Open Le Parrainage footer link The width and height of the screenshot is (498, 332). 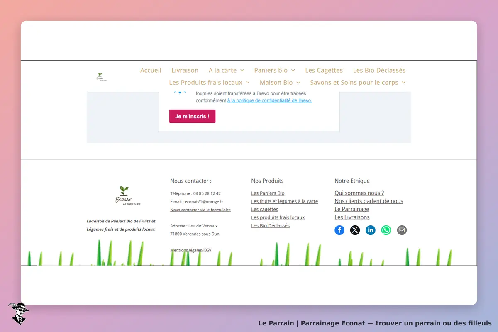pyautogui.click(x=352, y=209)
